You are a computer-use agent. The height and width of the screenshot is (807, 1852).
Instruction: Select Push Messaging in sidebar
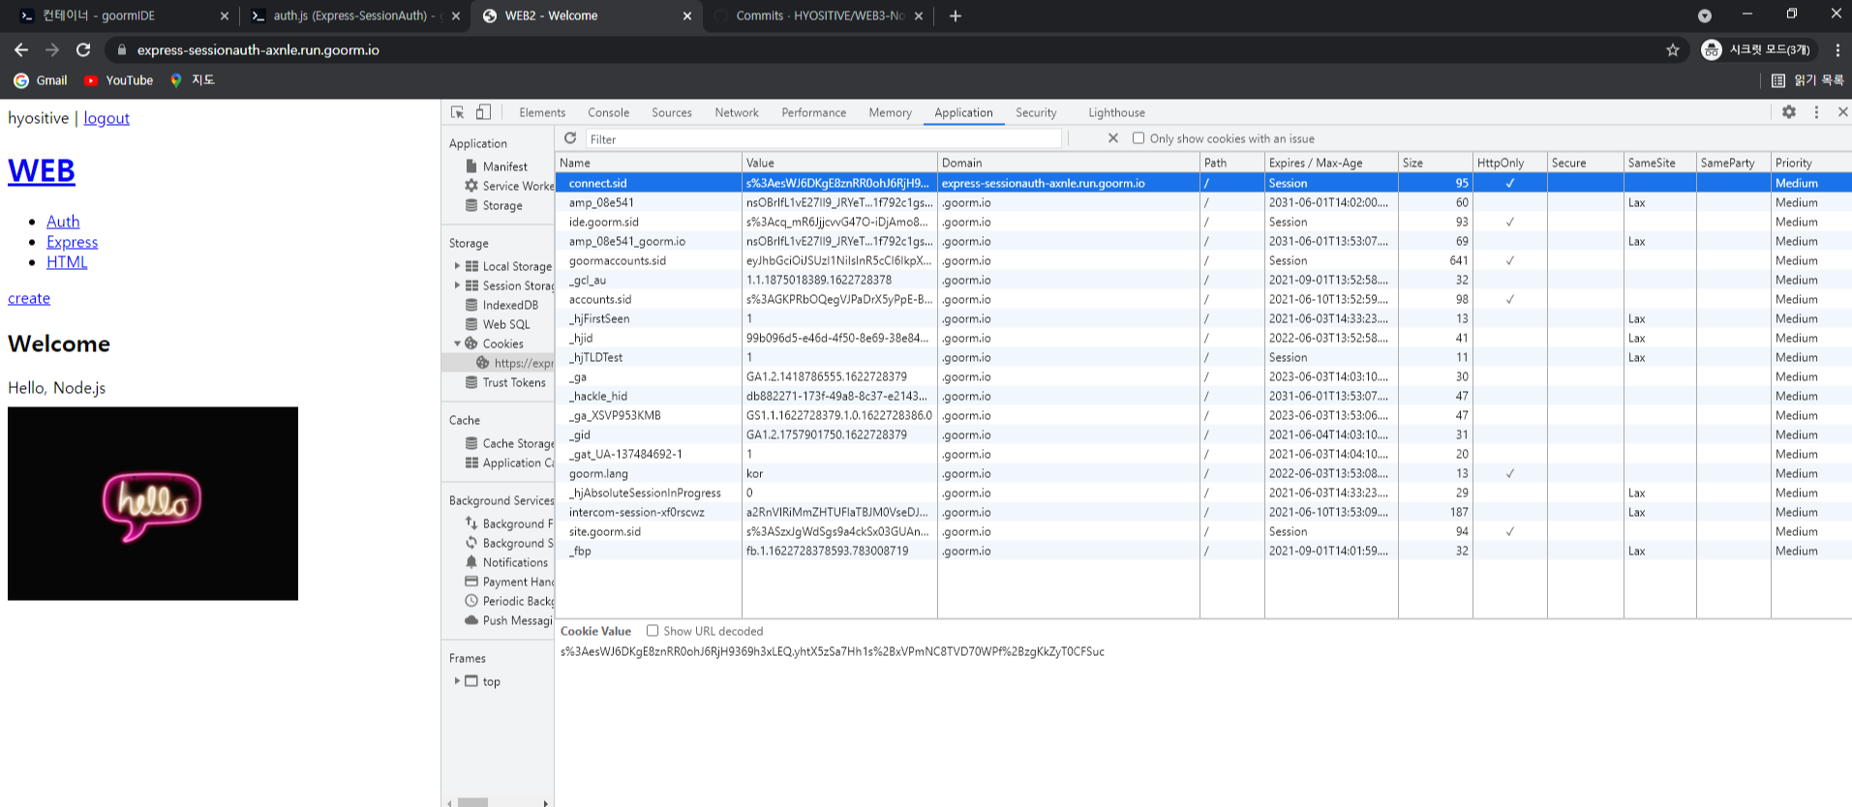tap(508, 620)
